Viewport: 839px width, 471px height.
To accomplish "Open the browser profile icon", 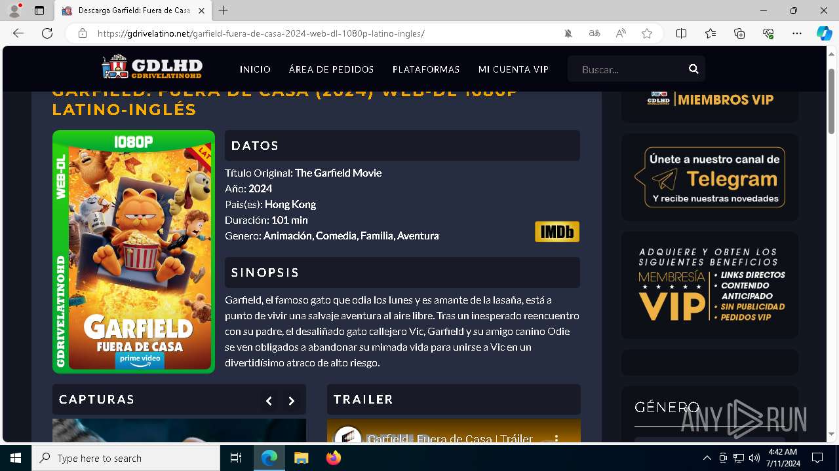I will pyautogui.click(x=14, y=10).
